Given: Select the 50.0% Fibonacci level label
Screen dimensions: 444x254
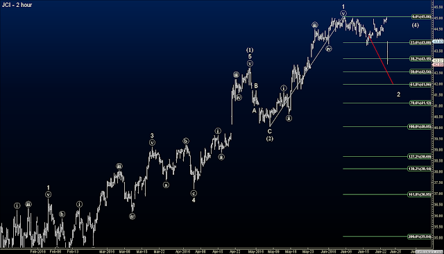Looking at the screenshot, I should coord(420,72).
